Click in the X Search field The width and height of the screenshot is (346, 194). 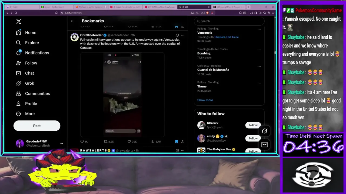[229, 21]
